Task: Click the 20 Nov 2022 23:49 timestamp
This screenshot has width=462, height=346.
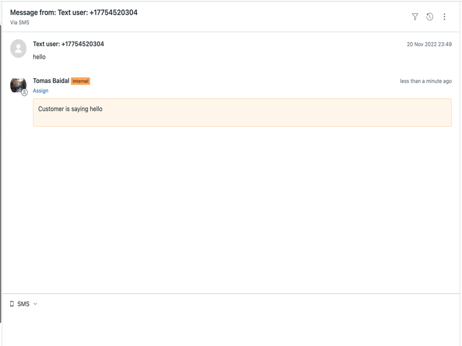Action: point(429,44)
